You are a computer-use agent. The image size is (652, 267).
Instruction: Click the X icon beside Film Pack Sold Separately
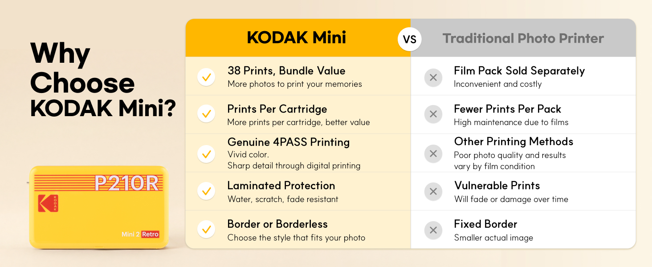coord(433,77)
